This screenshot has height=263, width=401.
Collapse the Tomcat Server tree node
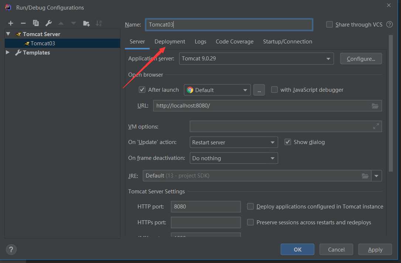8,34
